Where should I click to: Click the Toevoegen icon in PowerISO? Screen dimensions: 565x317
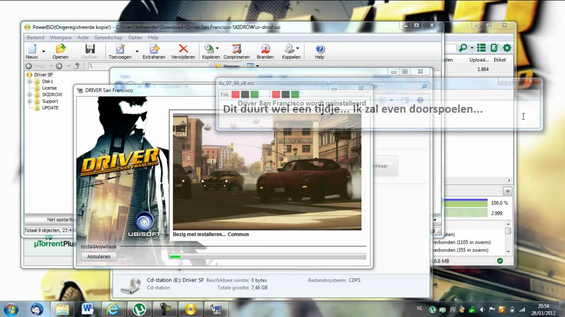coord(120,48)
